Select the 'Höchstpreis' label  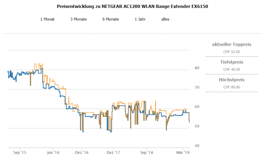[232, 80]
